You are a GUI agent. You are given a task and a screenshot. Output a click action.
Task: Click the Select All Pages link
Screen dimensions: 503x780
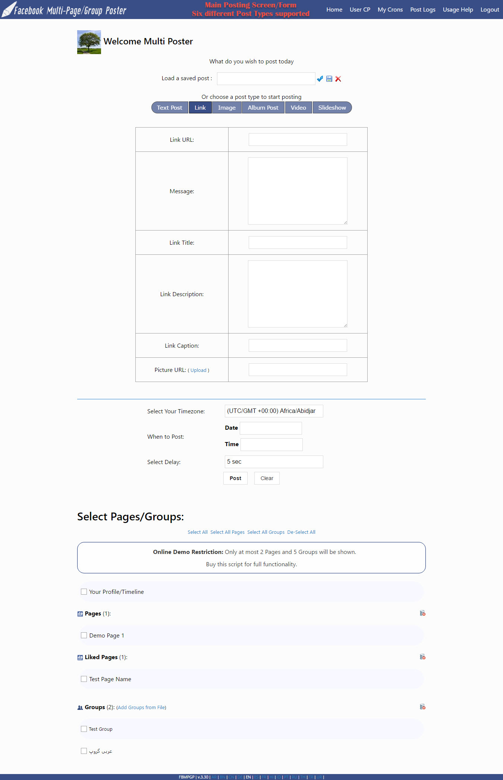[227, 532]
